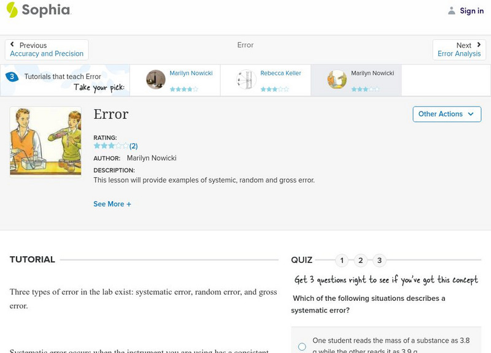The width and height of the screenshot is (491, 353).
Task: Open Rebecca Keller tutorial name link
Action: [x=280, y=73]
